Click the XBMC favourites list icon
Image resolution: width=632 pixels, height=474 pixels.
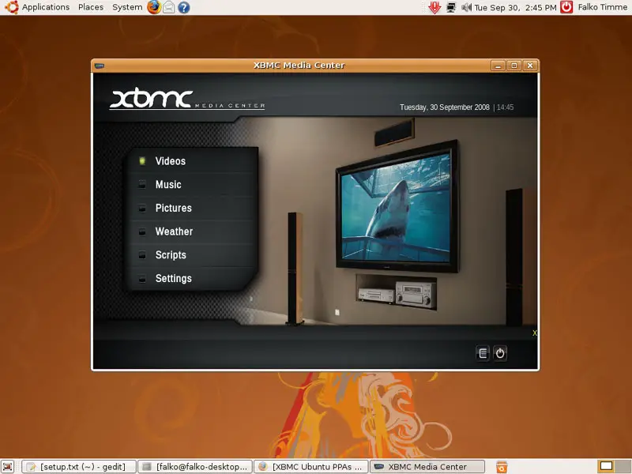483,353
